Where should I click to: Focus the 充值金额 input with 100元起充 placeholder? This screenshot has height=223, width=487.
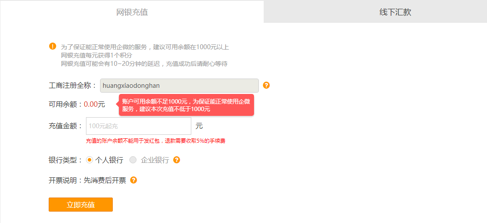(139, 126)
